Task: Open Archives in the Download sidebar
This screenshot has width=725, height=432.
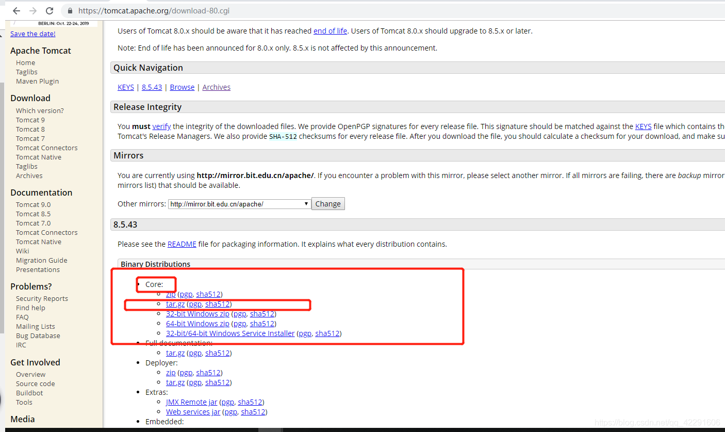Action: coord(29,175)
